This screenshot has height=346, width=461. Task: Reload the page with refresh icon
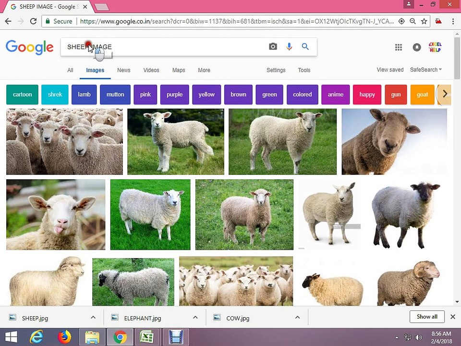(x=34, y=21)
